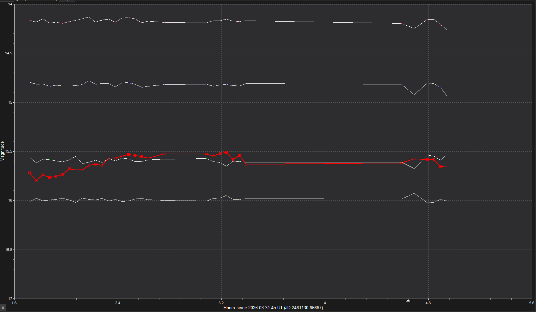Viewport: 536px width, 312px height.
Task: Click the 'Hours since 2026-03-31' x-axis label
Action: (273, 308)
